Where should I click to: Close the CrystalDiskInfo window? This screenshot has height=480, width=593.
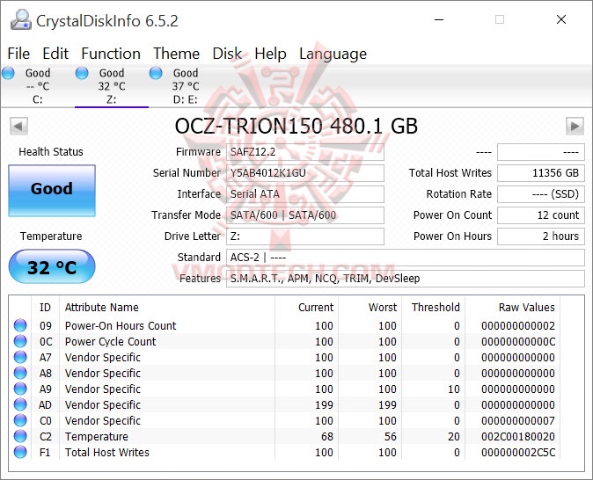pyautogui.click(x=561, y=19)
